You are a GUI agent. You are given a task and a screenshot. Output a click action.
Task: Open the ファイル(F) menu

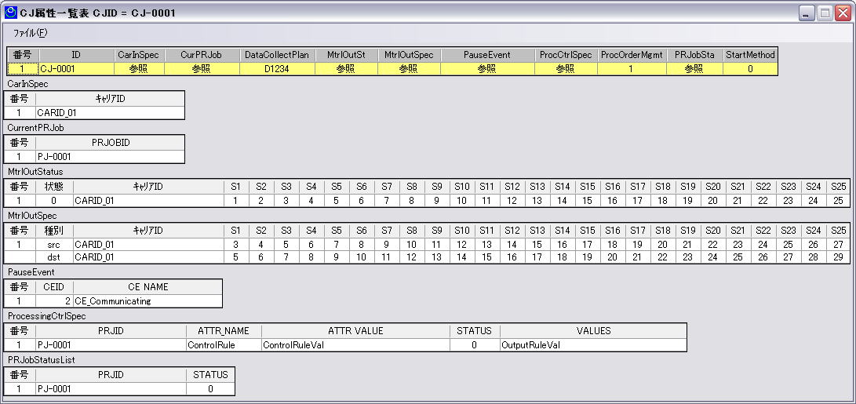(30, 33)
